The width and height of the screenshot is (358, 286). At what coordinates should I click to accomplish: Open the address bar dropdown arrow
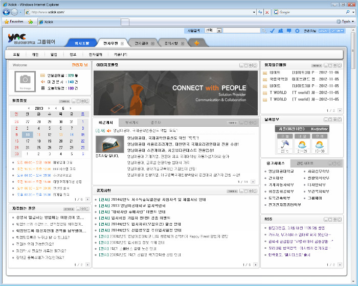254,12
